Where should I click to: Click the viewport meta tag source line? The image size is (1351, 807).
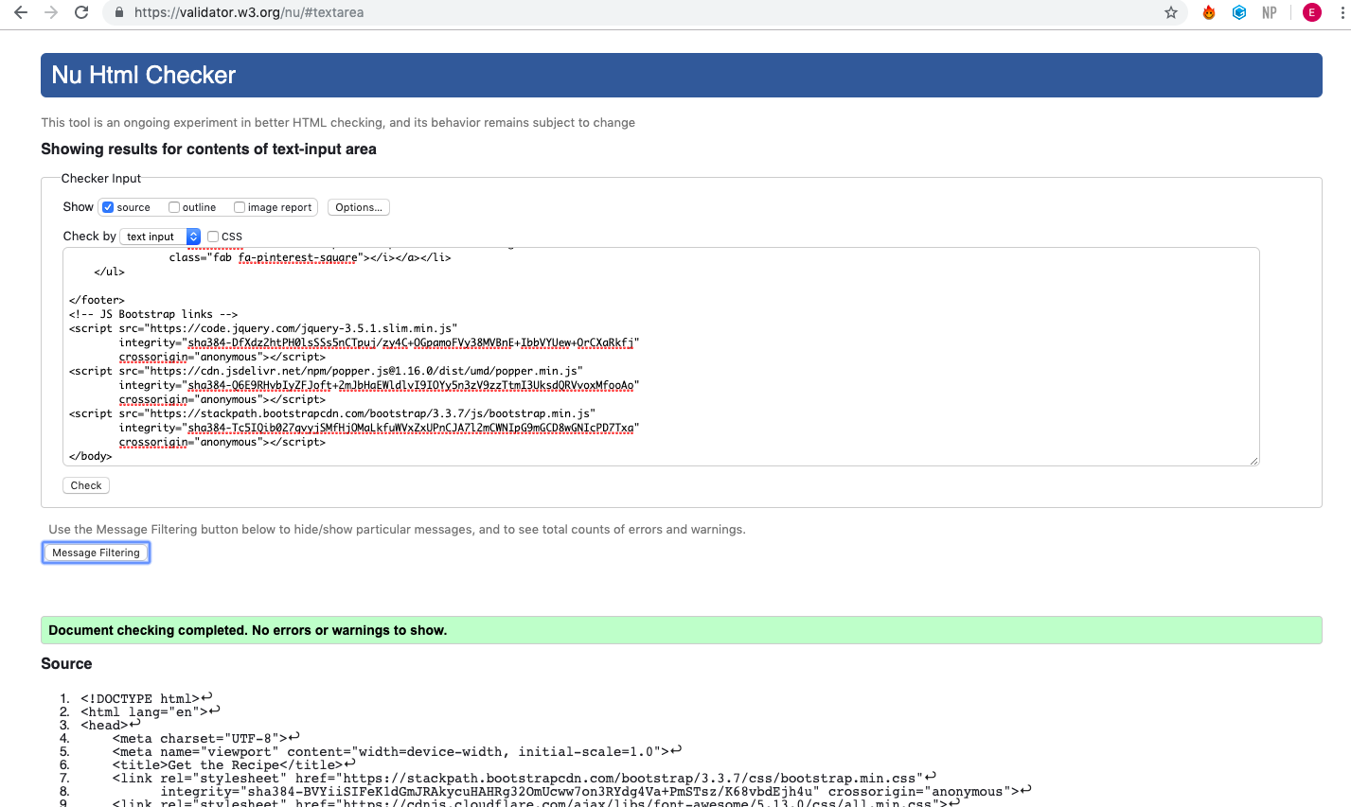tap(388, 751)
